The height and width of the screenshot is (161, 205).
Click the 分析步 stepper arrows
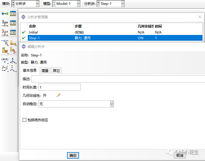click(x=98, y=4)
